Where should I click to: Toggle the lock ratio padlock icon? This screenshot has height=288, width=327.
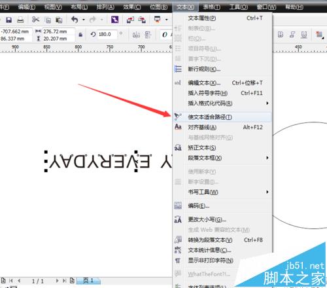pos(80,35)
